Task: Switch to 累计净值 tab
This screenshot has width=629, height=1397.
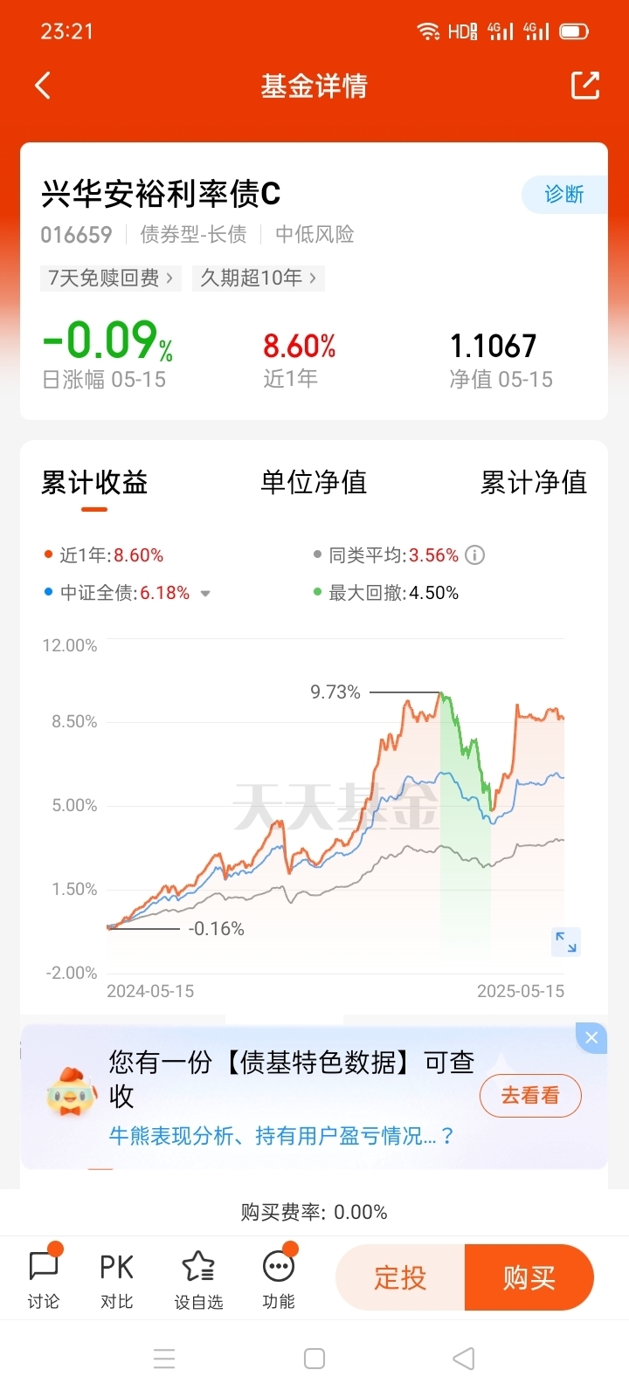Action: click(534, 482)
